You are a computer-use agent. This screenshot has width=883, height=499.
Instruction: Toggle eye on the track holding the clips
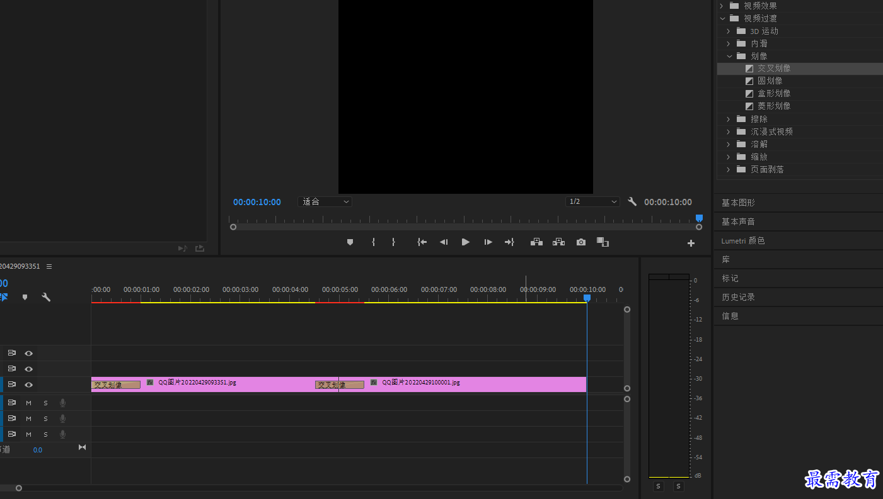pos(28,384)
